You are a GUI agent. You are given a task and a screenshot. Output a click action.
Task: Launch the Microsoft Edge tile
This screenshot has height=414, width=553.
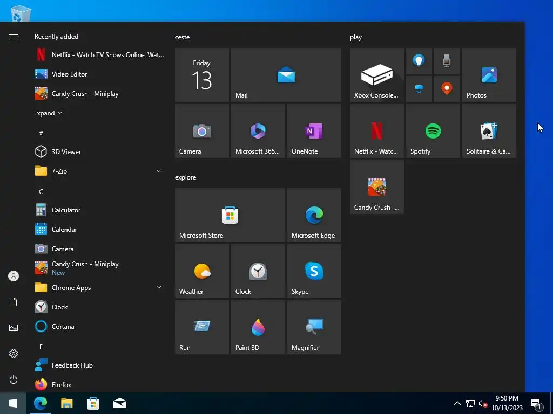(314, 215)
